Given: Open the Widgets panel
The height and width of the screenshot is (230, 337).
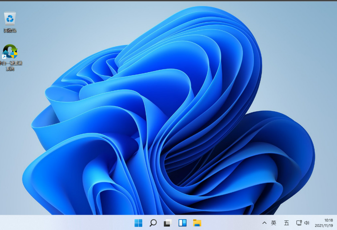Looking at the screenshot, I should tap(182, 223).
